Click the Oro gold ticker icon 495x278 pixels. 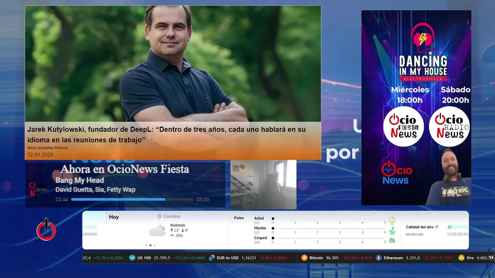click(x=461, y=258)
